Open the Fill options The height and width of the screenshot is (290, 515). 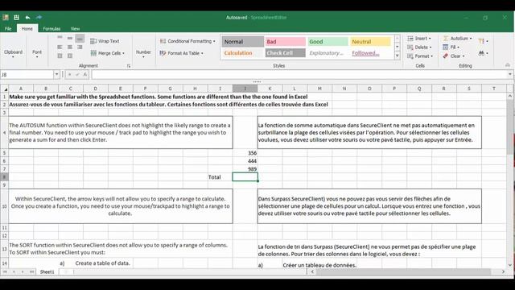pos(451,48)
